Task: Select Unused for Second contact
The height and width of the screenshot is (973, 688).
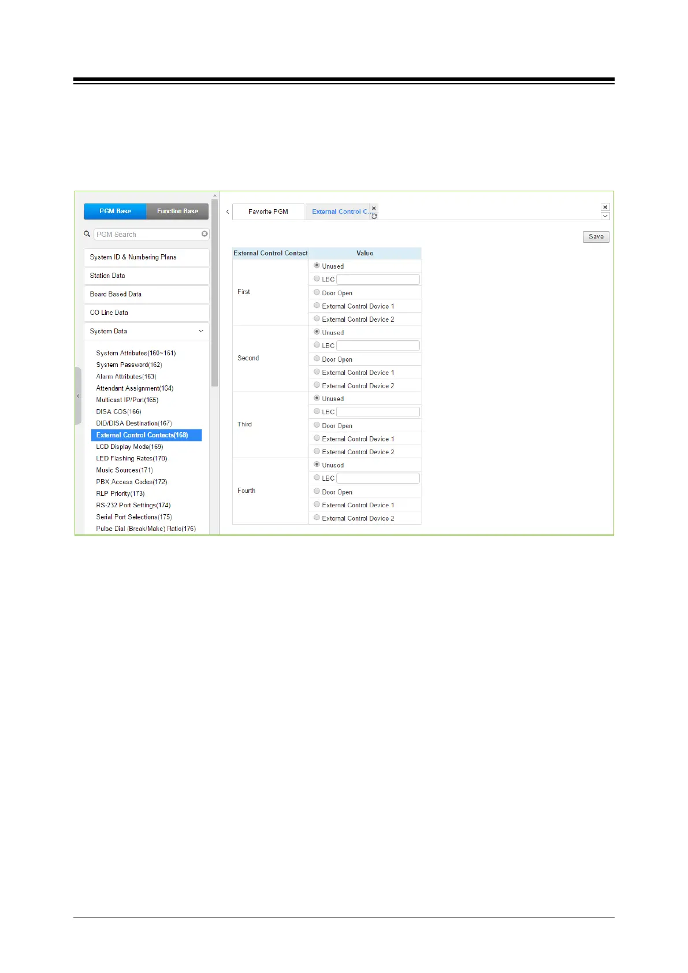Action: pyautogui.click(x=317, y=332)
